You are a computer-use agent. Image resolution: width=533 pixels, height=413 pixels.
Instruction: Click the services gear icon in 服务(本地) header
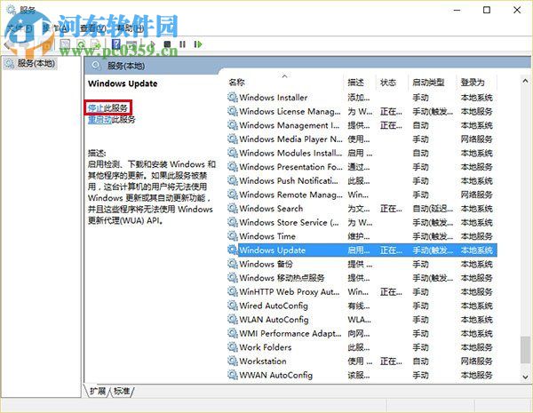click(96, 65)
